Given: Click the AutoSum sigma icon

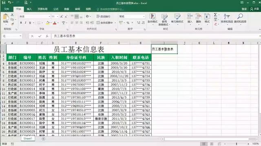Looking at the screenshot, I should pos(215,15).
